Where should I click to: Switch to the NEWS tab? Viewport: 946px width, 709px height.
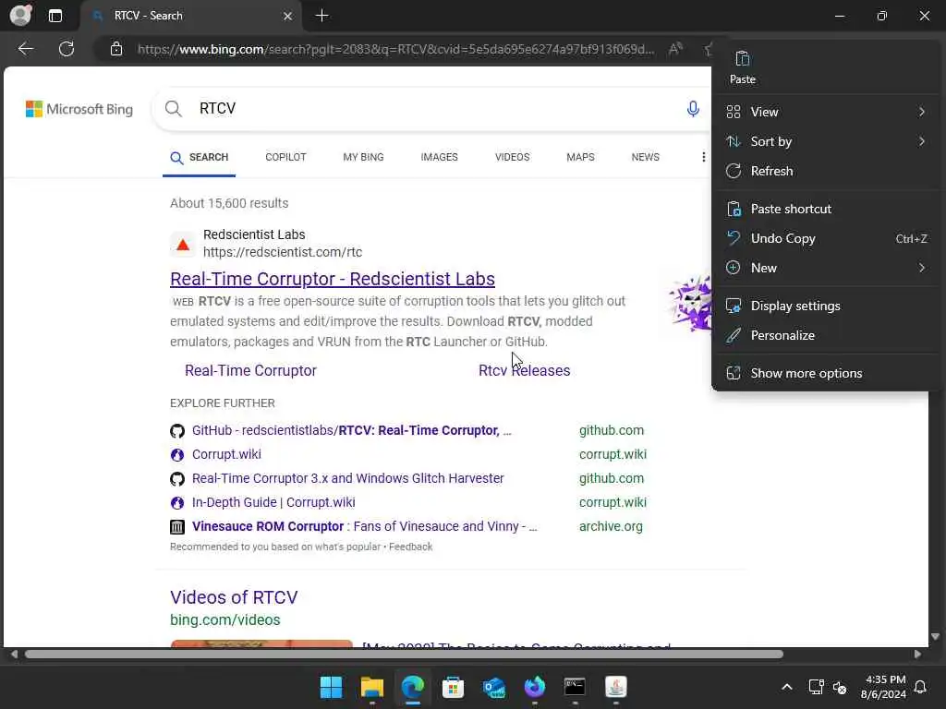click(x=645, y=157)
